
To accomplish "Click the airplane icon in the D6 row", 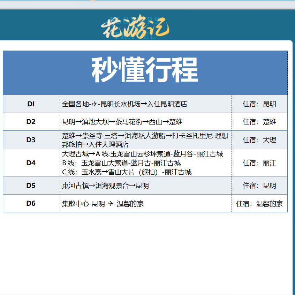I will [x=111, y=204].
